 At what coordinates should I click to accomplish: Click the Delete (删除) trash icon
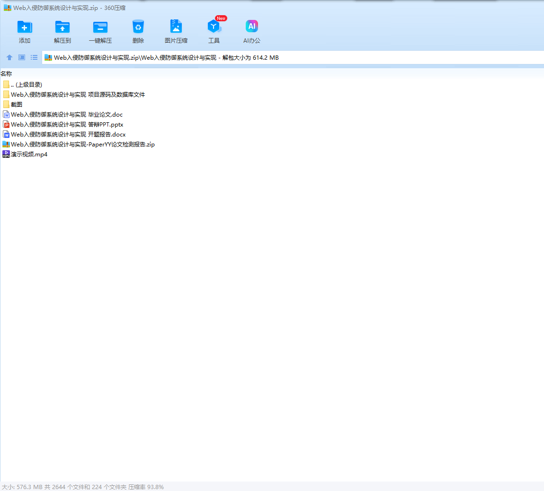[138, 27]
